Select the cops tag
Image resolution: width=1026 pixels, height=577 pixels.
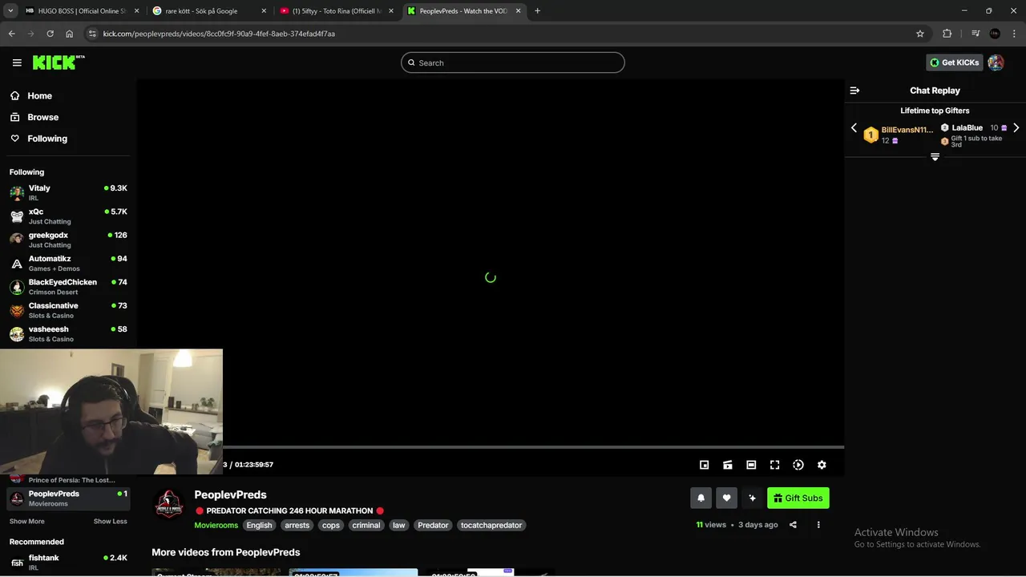click(x=331, y=525)
